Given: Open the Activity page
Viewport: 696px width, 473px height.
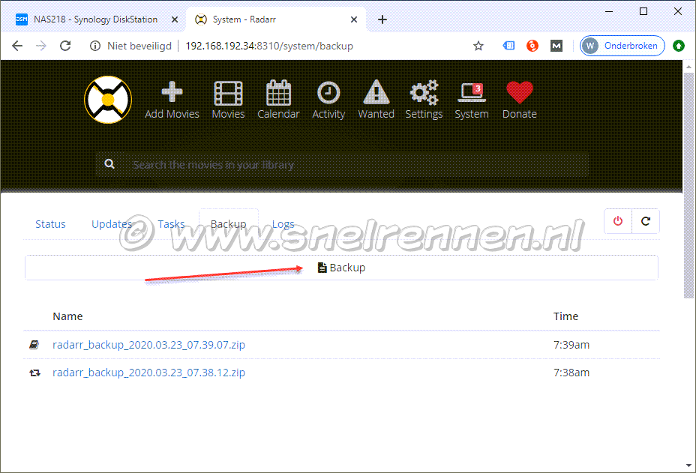Looking at the screenshot, I should pos(328,100).
